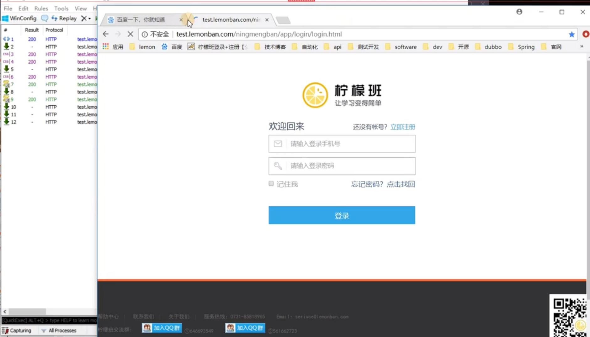Open the 开源 bookmark folder
The height and width of the screenshot is (337, 590).
(459, 47)
